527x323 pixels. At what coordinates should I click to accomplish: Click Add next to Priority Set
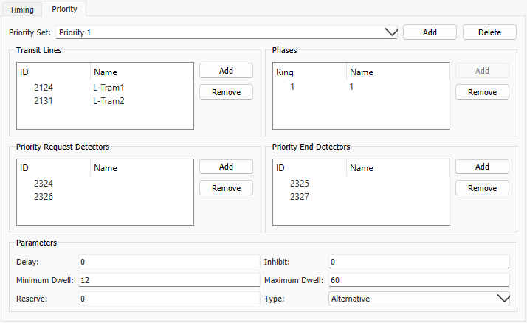(x=430, y=32)
